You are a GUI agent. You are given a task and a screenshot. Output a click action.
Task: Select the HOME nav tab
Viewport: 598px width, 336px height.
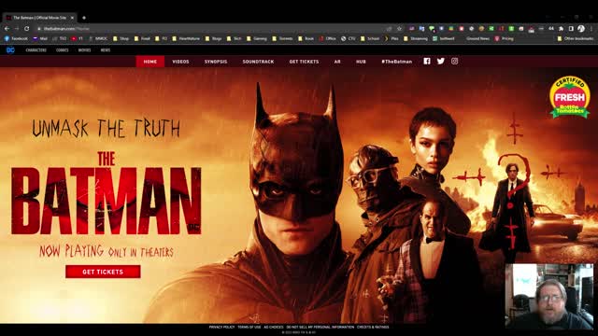tap(149, 62)
